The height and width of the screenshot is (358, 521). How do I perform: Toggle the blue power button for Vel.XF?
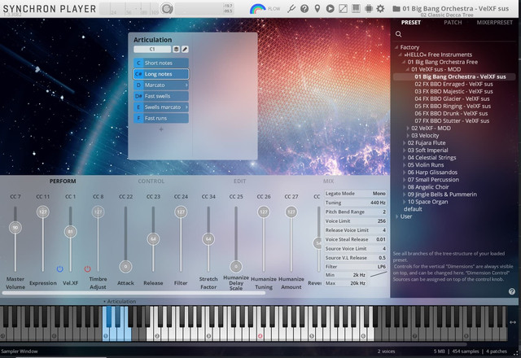tap(59, 268)
